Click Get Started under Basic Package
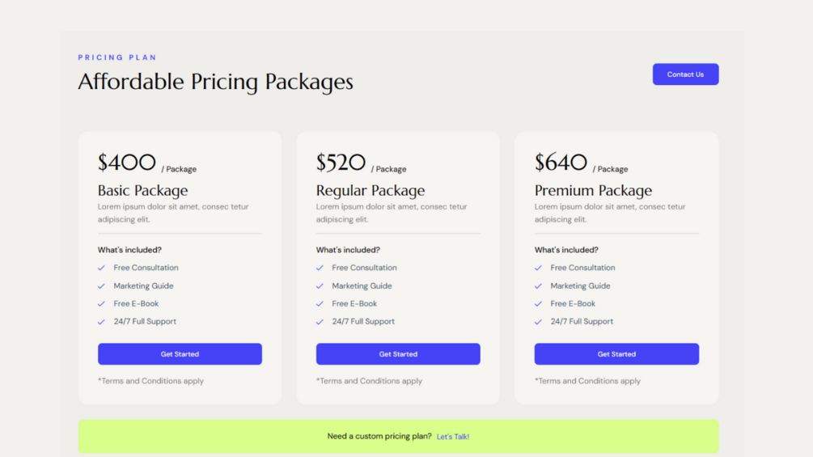Screen dimensions: 813x457 click(x=180, y=354)
